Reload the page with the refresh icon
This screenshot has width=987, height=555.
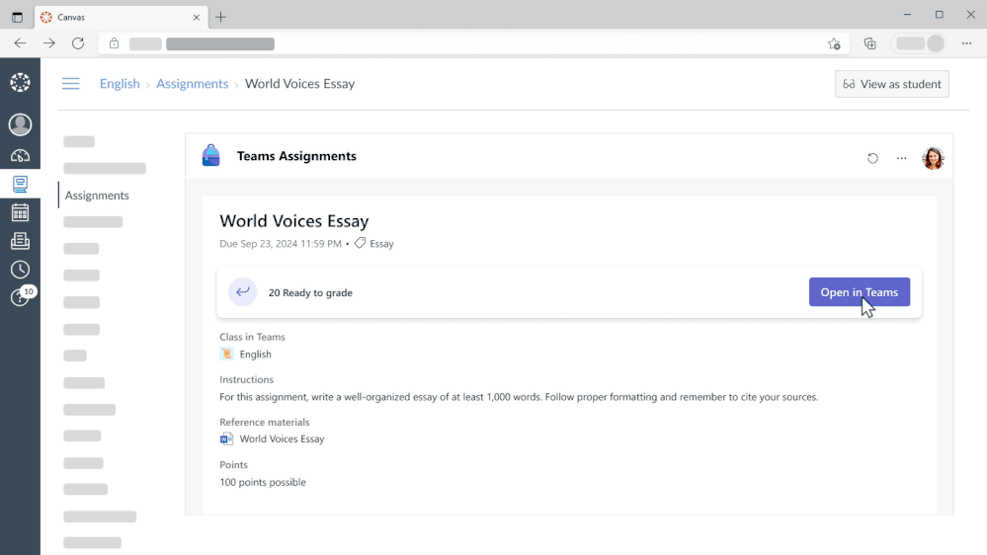pyautogui.click(x=78, y=43)
